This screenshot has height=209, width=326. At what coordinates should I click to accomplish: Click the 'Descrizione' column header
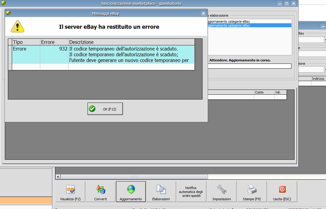point(131,42)
